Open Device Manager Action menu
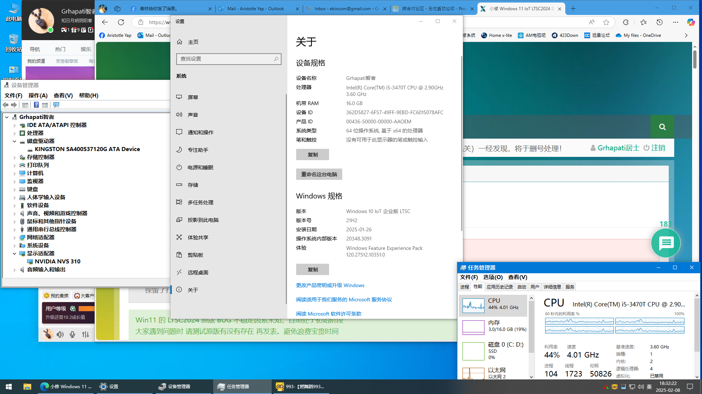The image size is (702, 394). click(x=38, y=95)
